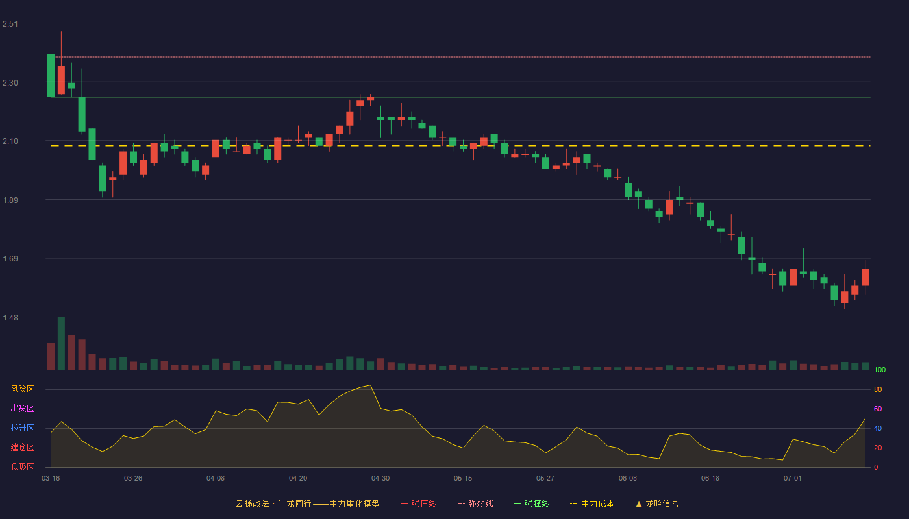The image size is (909, 519).
Task: Click the 建仓区 zone label
Action: [x=22, y=448]
